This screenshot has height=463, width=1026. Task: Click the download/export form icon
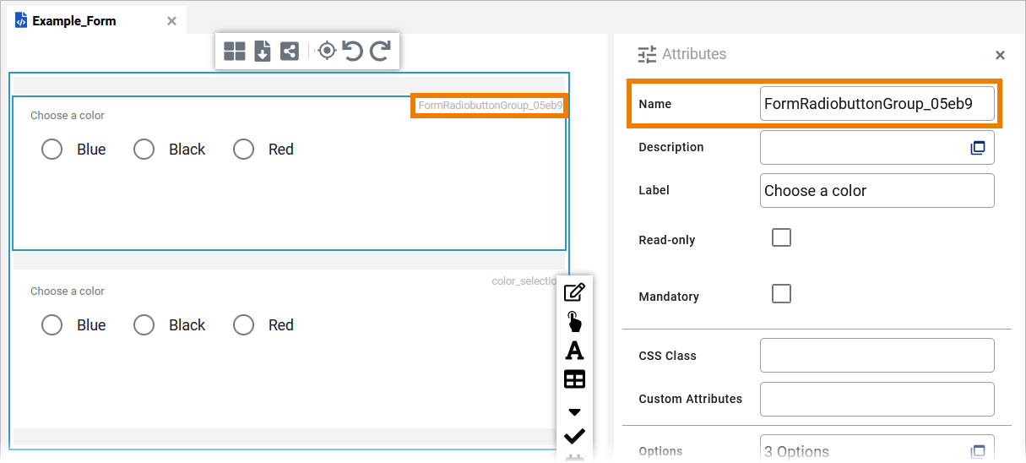click(263, 52)
